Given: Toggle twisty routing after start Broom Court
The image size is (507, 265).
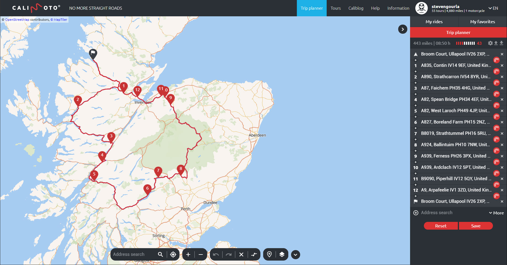Looking at the screenshot, I should pos(497,60).
